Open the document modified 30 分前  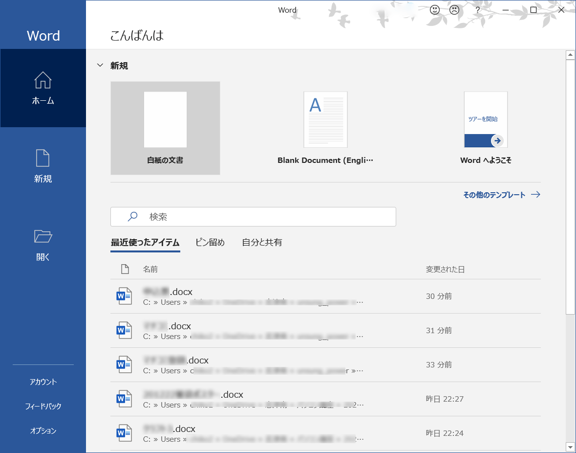tap(325, 296)
